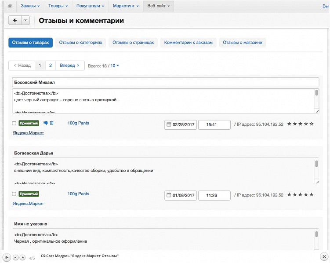Open Яндекс.Маркет link under first review
The height and width of the screenshot is (263, 330).
pos(29,133)
